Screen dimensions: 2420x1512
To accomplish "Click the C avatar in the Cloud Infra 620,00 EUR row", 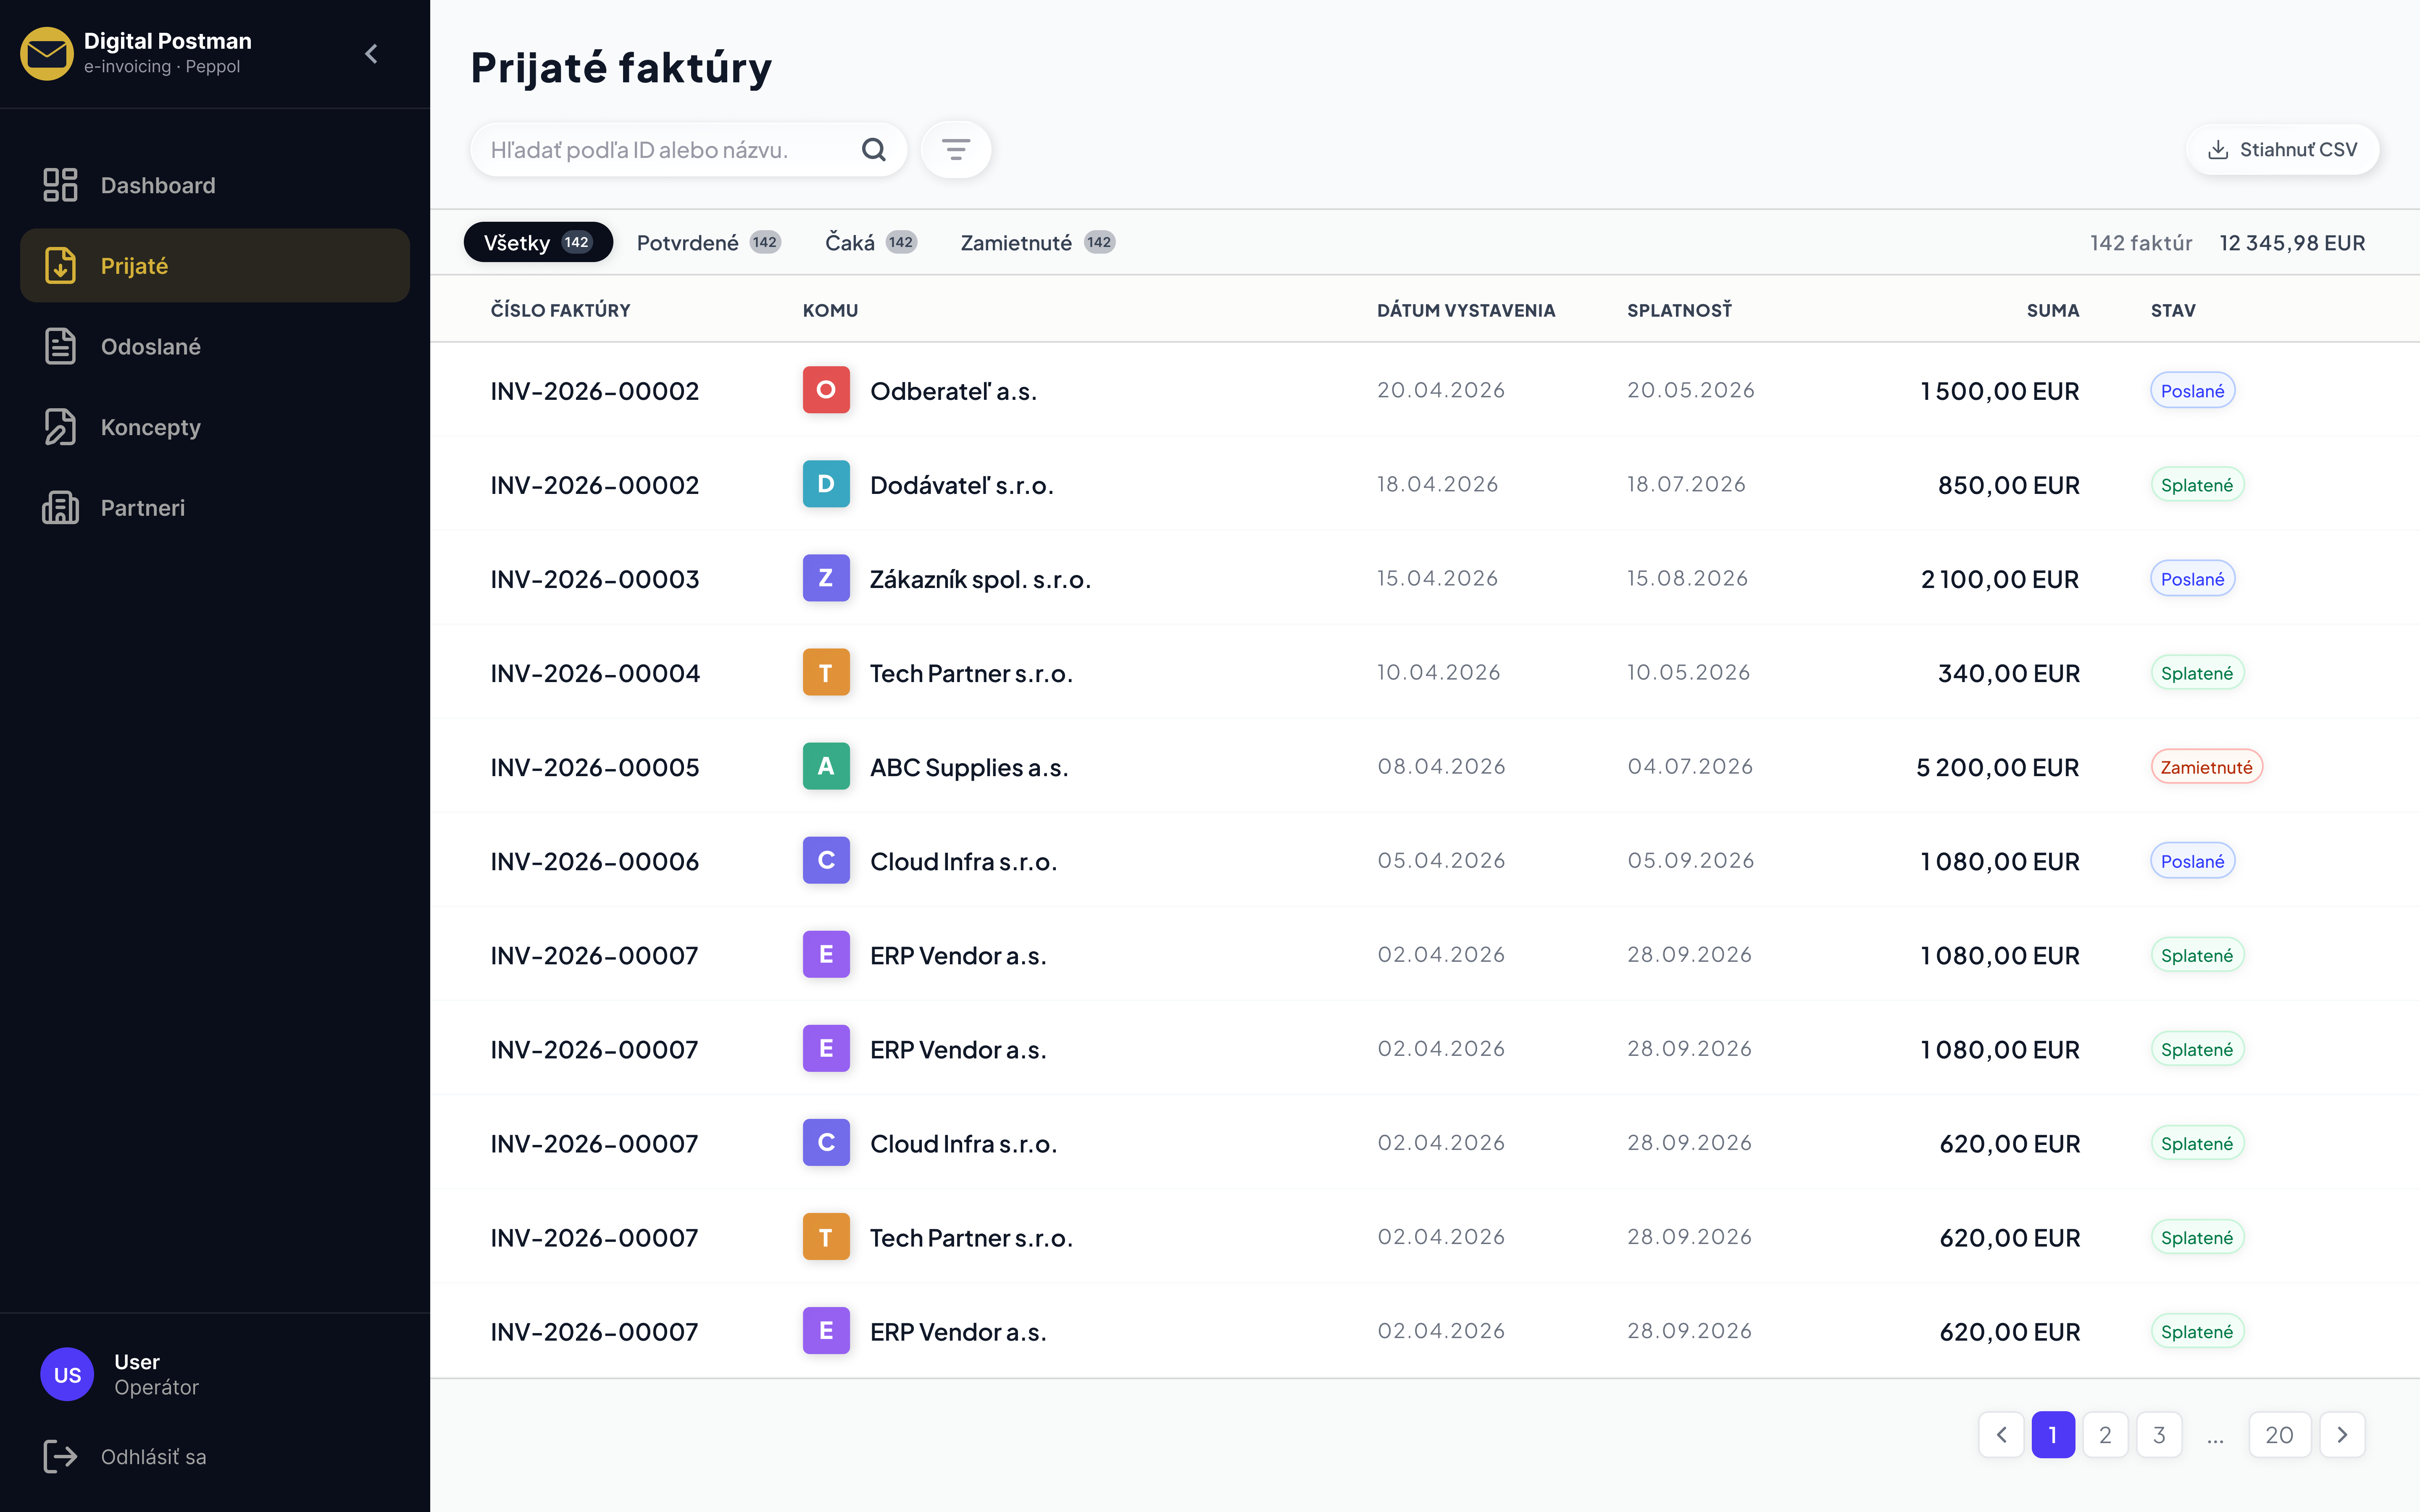I will [826, 1142].
